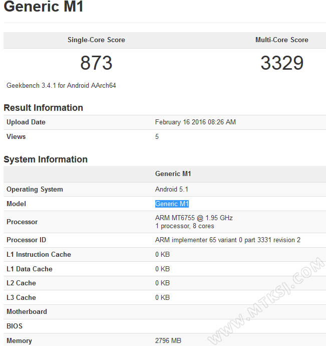326x346 pixels.
Task: Click the L2 Cache '0 KB' value
Action: coord(162,283)
